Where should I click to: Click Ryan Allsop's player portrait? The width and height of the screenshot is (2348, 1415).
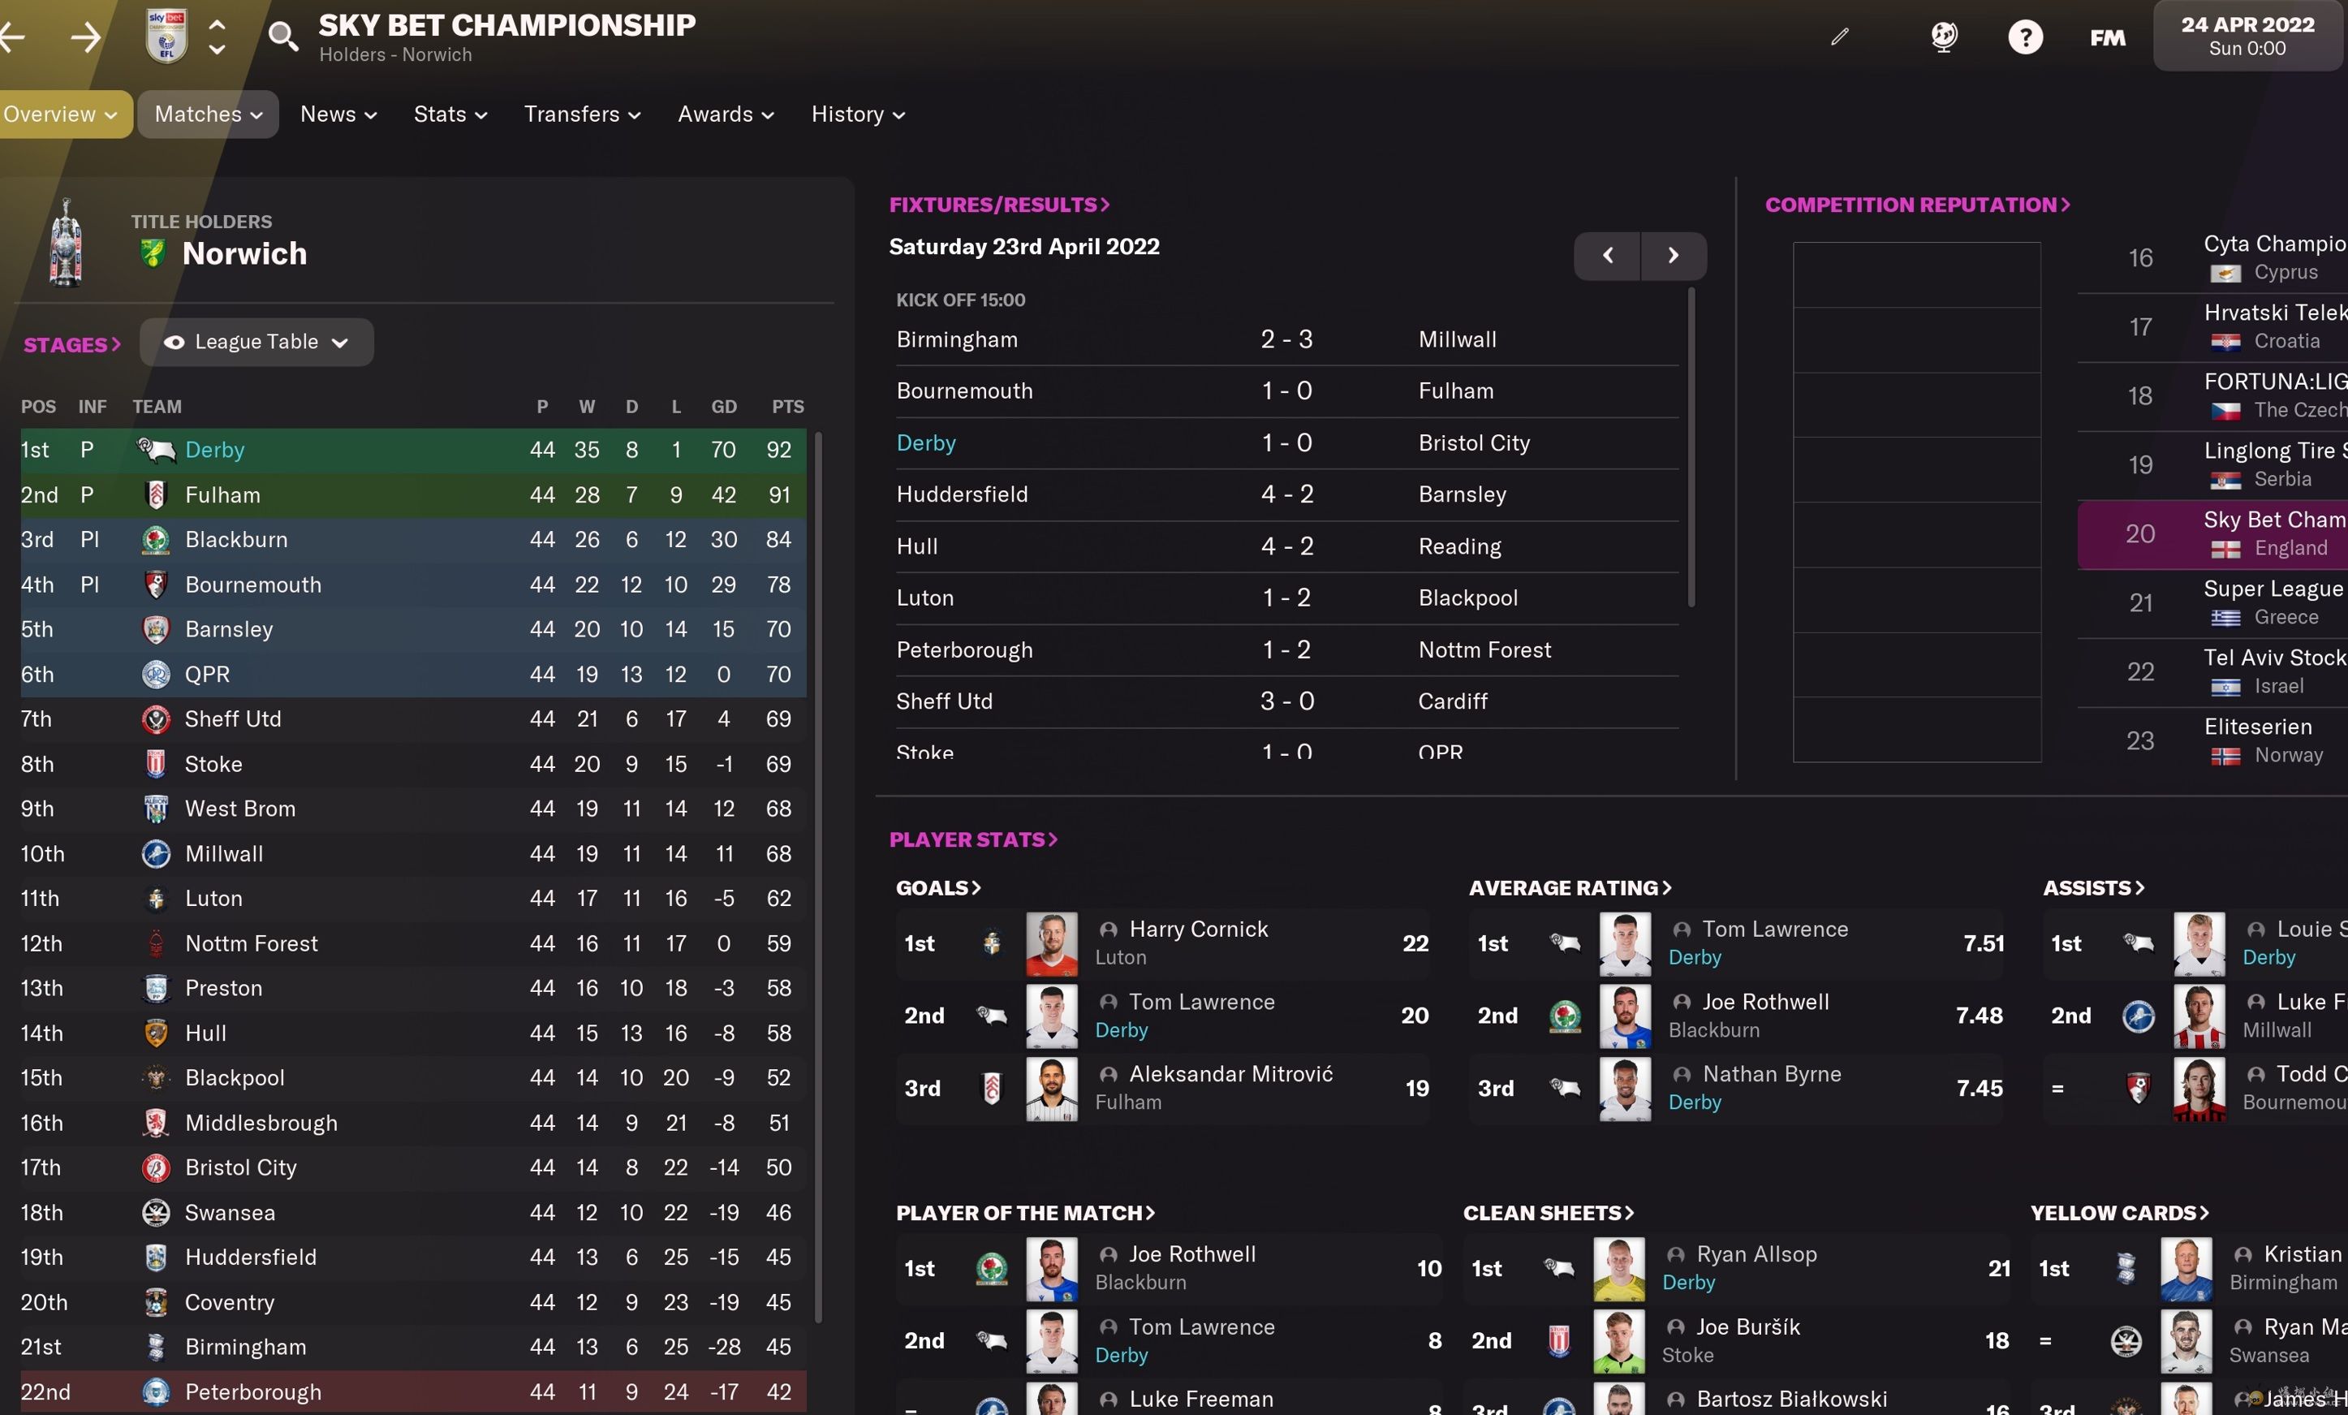(1619, 1268)
